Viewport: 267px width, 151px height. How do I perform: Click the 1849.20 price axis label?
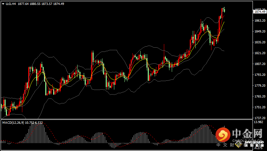tap(259, 32)
